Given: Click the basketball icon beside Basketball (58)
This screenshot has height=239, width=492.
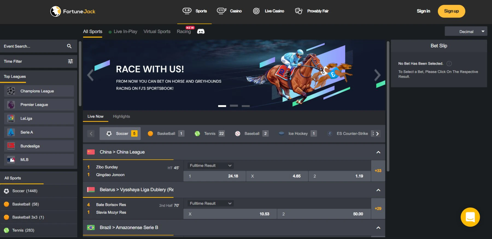Looking at the screenshot, I should (7, 204).
